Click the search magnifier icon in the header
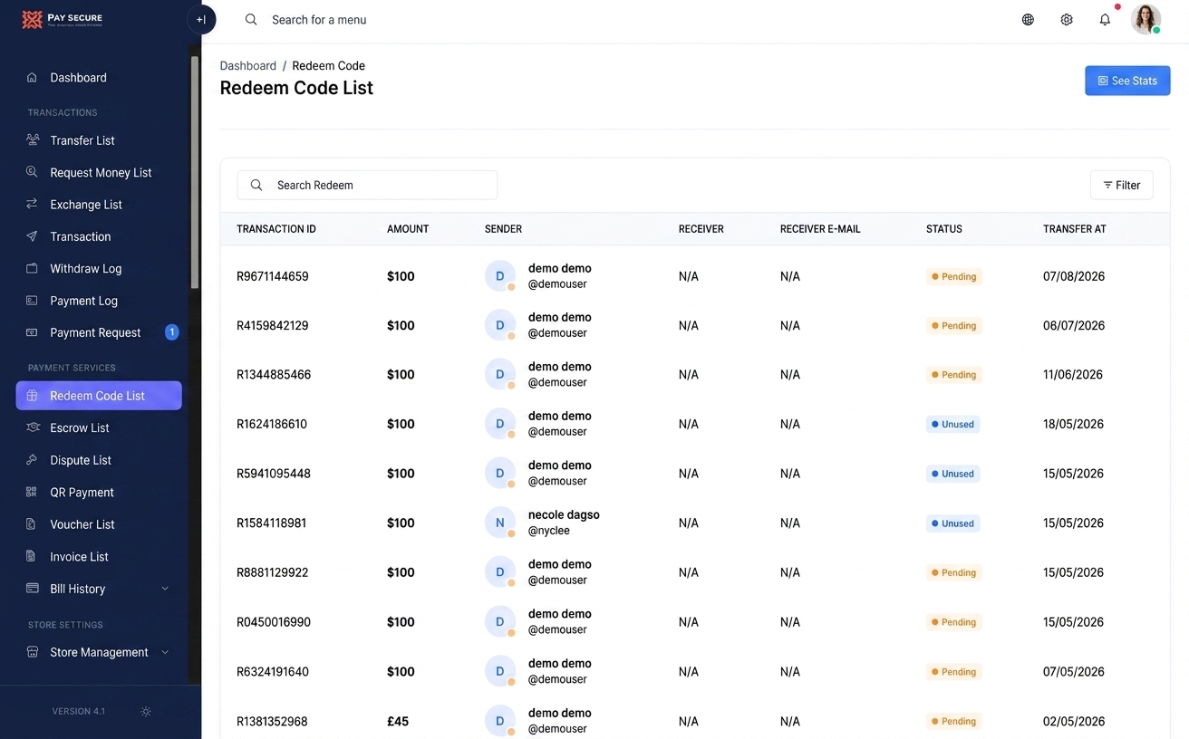The image size is (1189, 739). click(251, 19)
